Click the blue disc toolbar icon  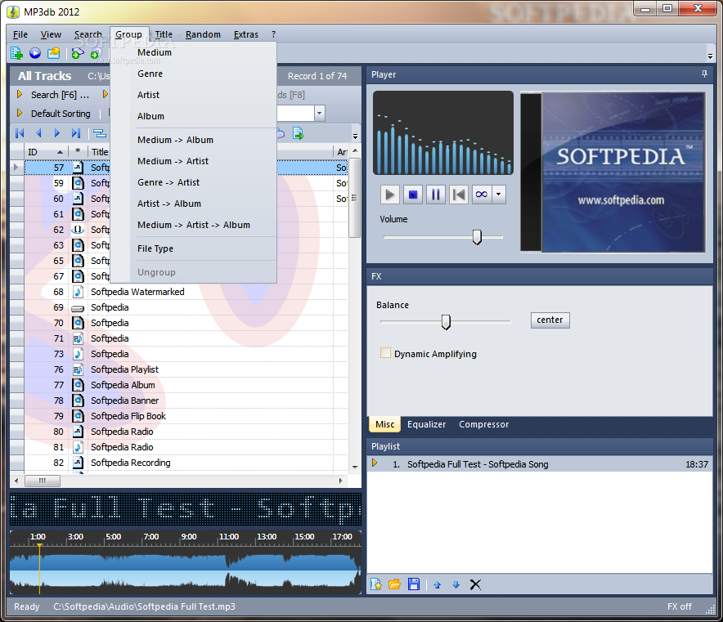click(x=35, y=53)
